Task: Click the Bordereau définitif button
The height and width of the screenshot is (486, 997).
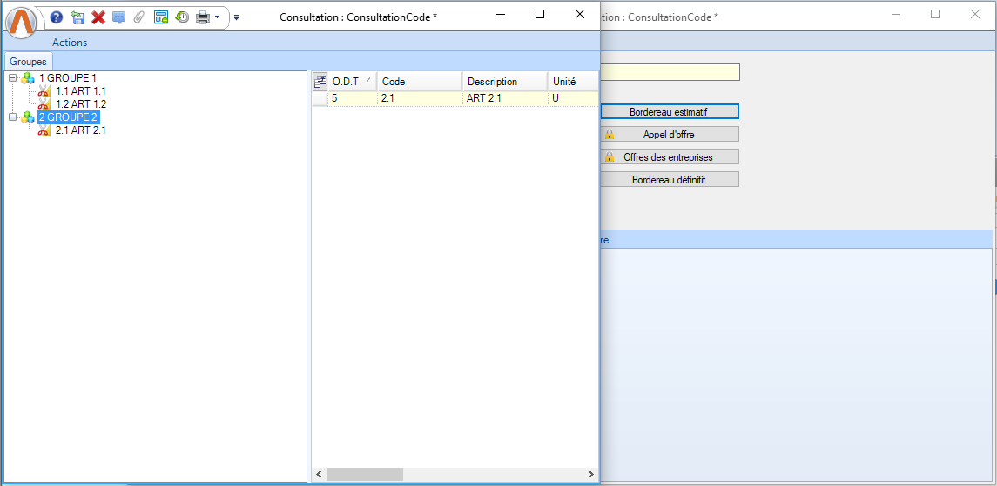Action: pyautogui.click(x=669, y=179)
